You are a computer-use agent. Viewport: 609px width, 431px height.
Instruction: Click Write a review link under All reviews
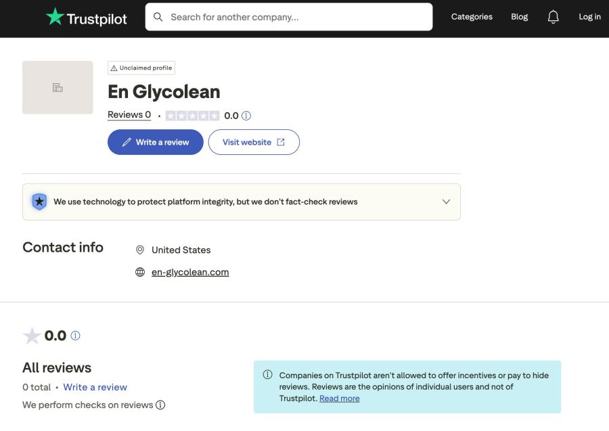(95, 387)
